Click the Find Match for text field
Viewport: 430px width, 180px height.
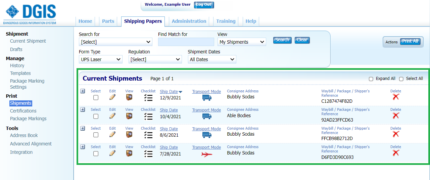point(186,42)
